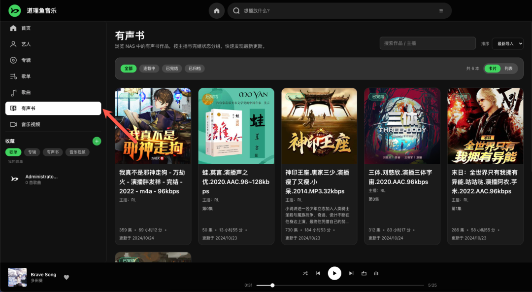
Task: Click the 搜索作品 / 主播 search field
Action: click(x=427, y=43)
